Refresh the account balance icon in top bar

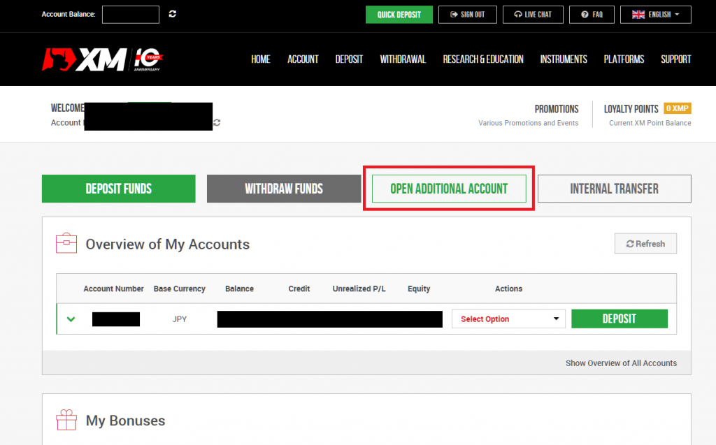173,14
